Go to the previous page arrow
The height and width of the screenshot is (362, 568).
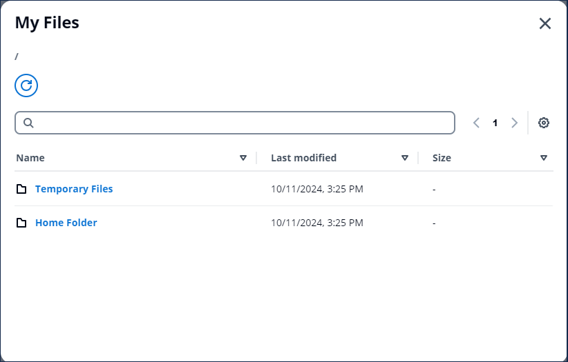point(476,123)
